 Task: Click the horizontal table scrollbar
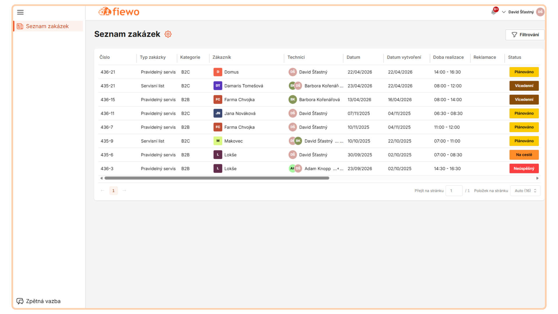tap(217, 178)
